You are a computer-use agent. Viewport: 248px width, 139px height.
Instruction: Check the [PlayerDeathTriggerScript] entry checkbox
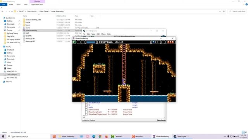(x=86, y=114)
